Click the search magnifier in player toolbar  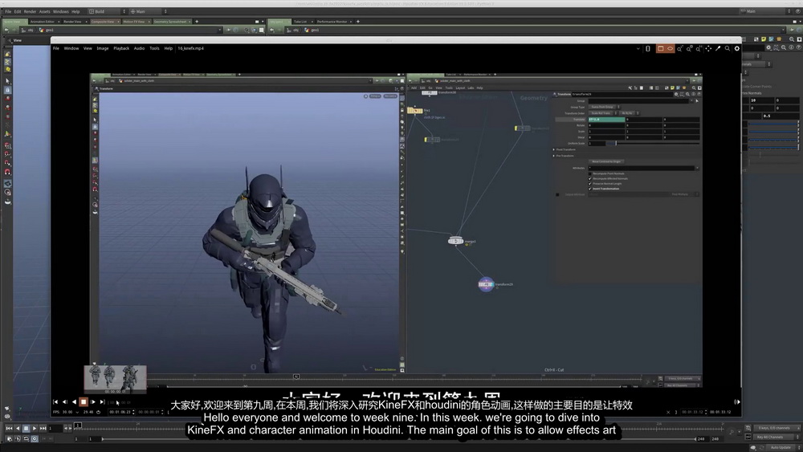coord(728,49)
